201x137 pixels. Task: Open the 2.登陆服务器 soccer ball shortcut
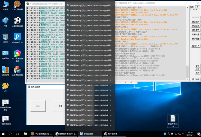pos(17,20)
